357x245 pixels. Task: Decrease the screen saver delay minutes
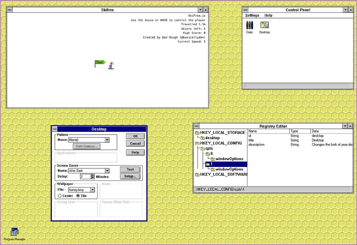[x=93, y=178]
